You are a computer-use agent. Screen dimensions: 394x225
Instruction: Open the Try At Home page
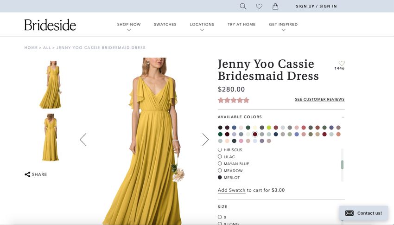(241, 25)
